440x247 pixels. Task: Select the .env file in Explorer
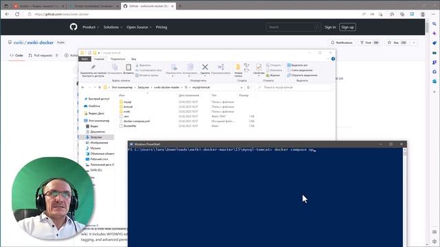(126, 116)
